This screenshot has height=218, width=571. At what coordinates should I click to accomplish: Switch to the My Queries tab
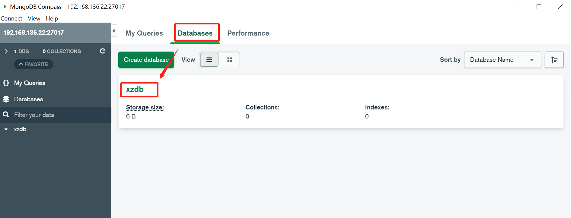(x=144, y=33)
